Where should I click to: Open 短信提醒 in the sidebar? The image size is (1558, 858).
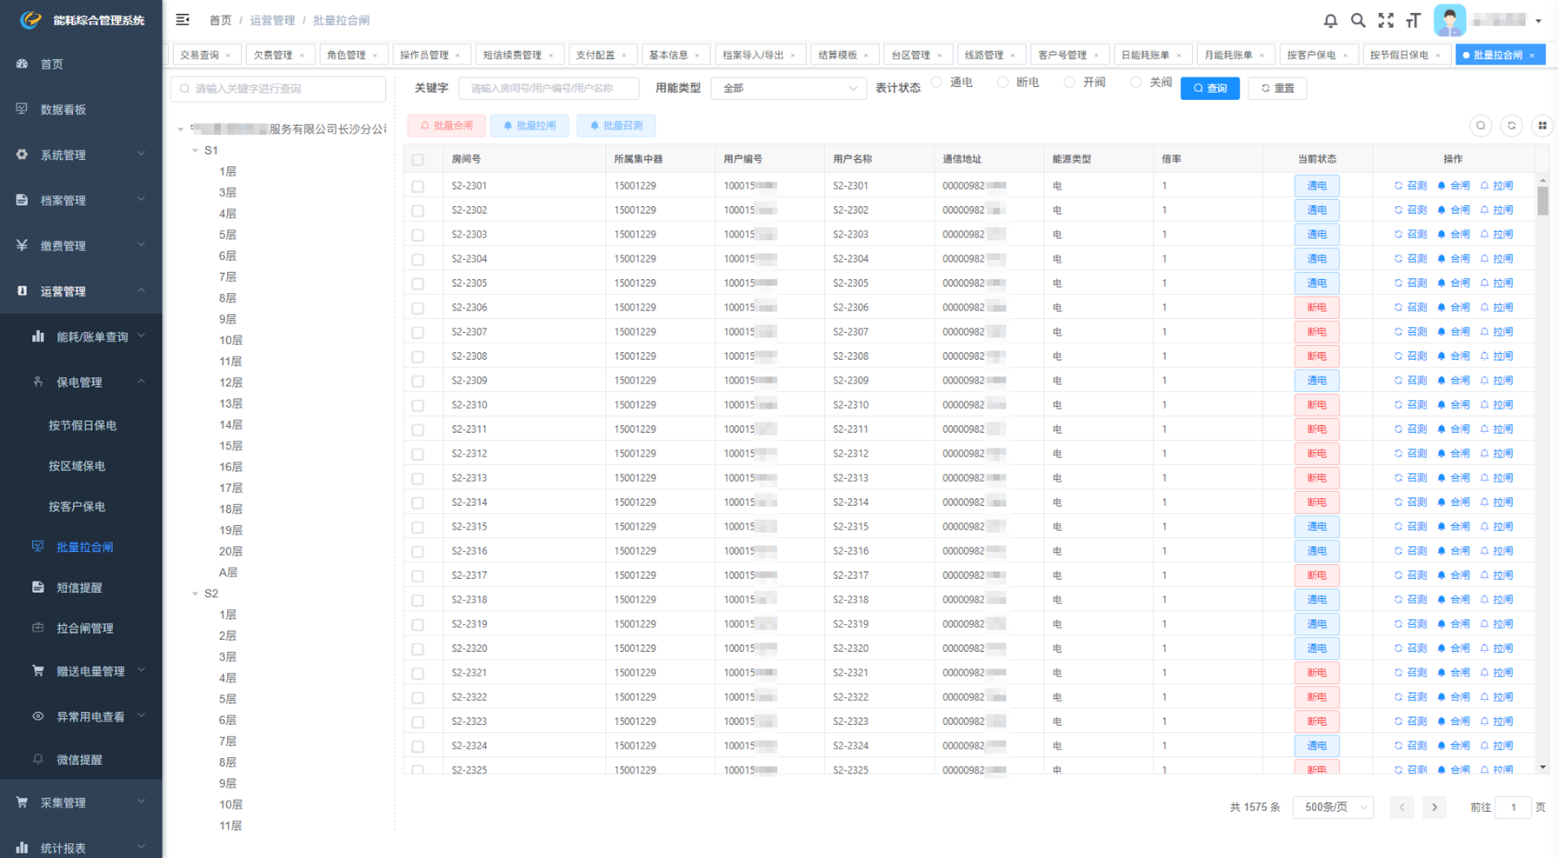click(79, 588)
